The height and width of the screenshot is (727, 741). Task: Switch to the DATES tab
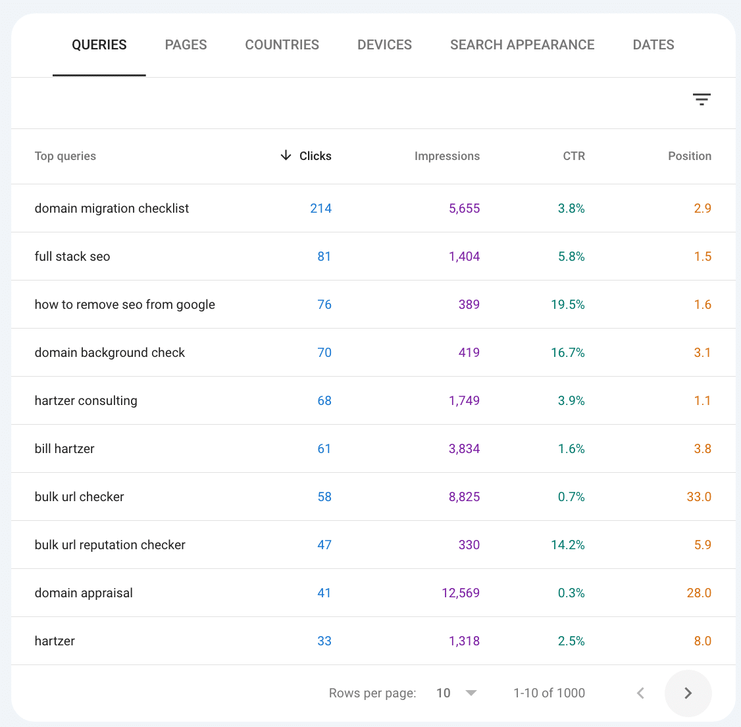click(x=653, y=45)
